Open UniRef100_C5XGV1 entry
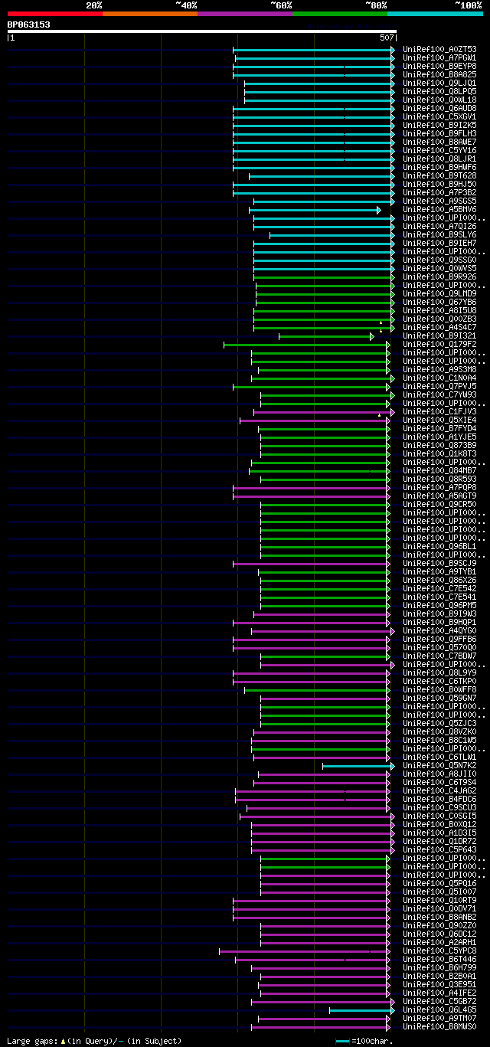The width and height of the screenshot is (490, 1047). (x=439, y=117)
